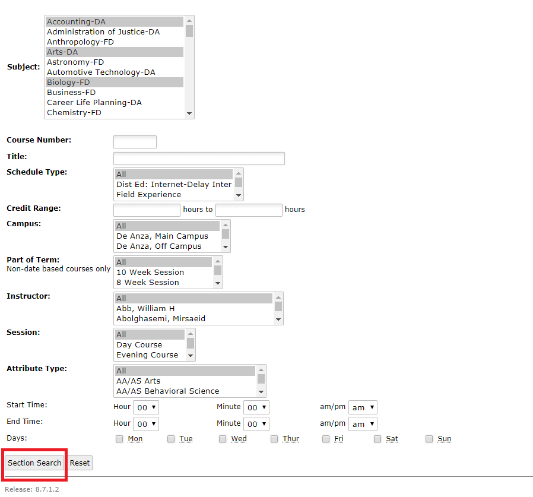Select 10 Week Session part of term
Screen dimensions: 533x497
[150, 273]
